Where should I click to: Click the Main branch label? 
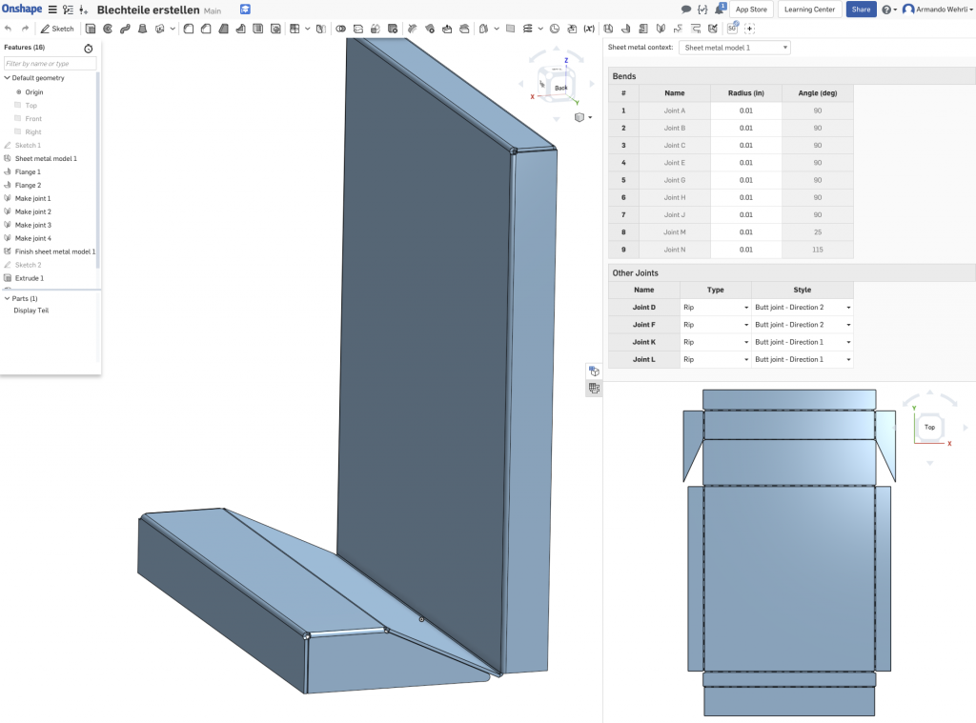213,10
